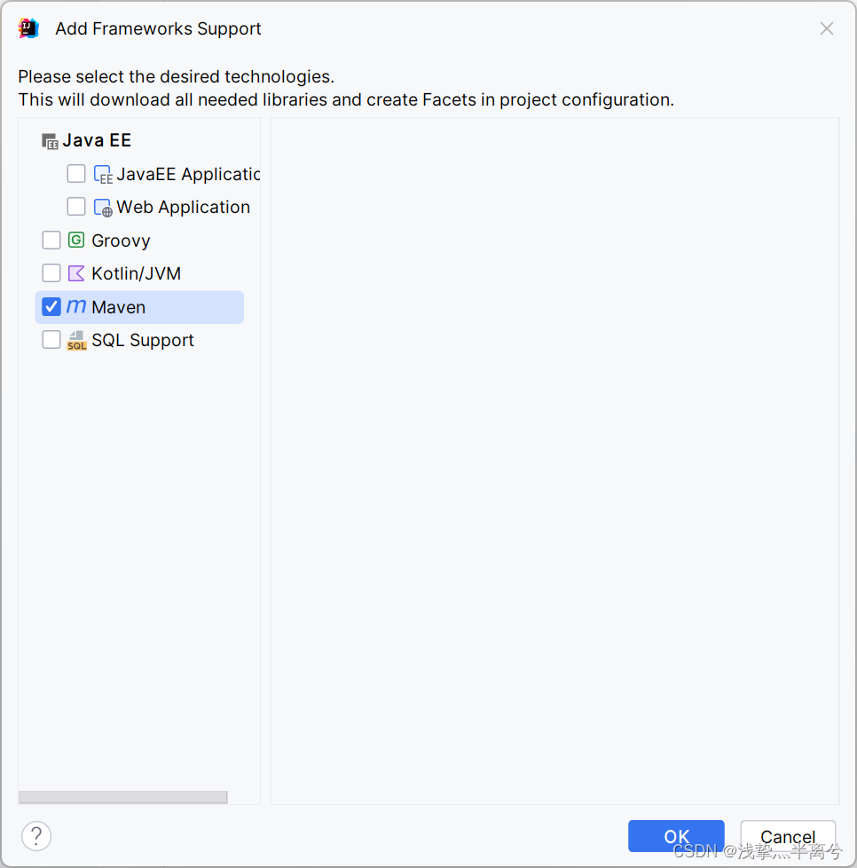Image resolution: width=857 pixels, height=868 pixels.
Task: Click the SQL Support database icon
Action: pyautogui.click(x=76, y=340)
